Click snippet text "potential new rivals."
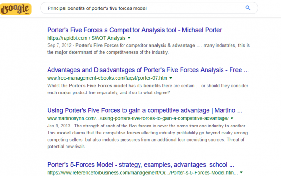281x176 pixels. tap(66, 147)
